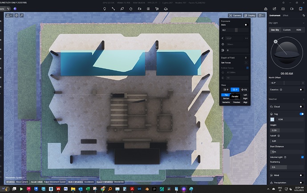Click the sun handle on sky sphere

click(275, 42)
